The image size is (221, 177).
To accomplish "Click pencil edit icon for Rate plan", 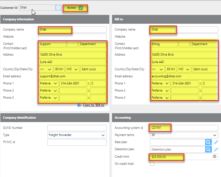I will [x=216, y=142].
